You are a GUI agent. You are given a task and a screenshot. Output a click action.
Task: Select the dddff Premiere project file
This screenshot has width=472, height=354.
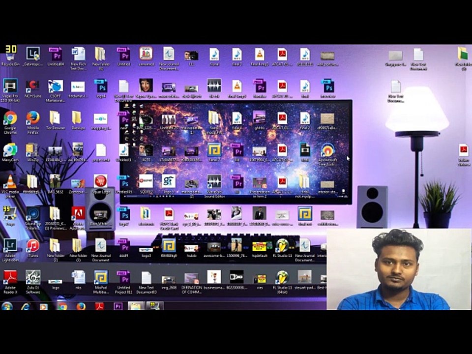[x=123, y=248]
